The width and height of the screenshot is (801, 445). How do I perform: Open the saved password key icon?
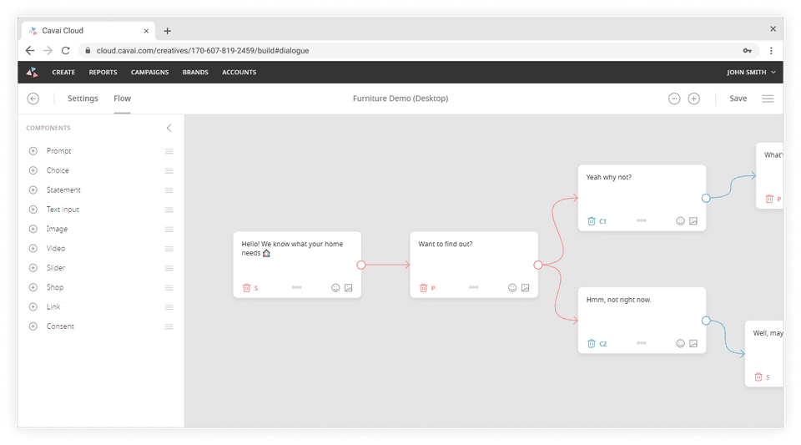click(x=748, y=51)
